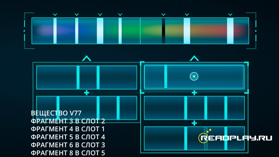Screen dimensions: 279x157
Task: Click the plus sign directly below the highlighted fragment
Action: pyautogui.click(x=194, y=93)
